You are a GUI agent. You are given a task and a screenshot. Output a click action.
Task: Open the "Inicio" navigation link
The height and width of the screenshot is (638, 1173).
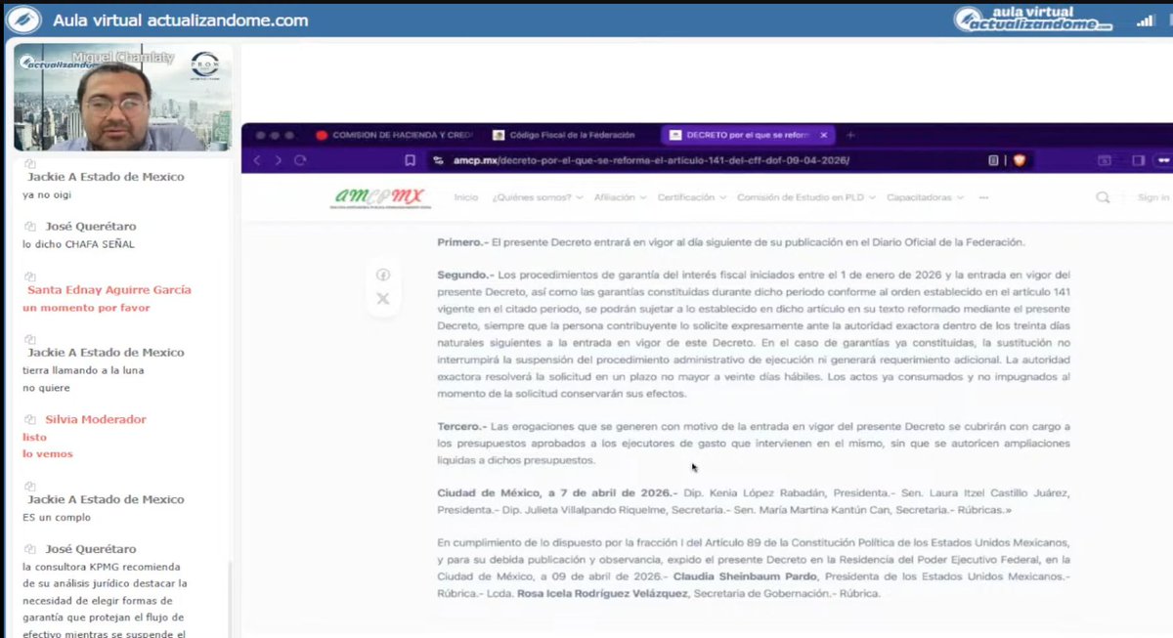[x=466, y=197]
